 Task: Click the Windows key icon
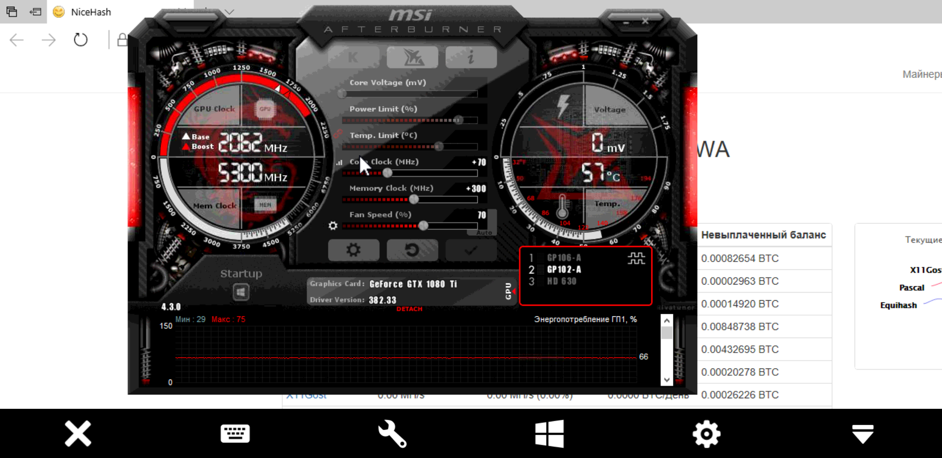point(549,433)
